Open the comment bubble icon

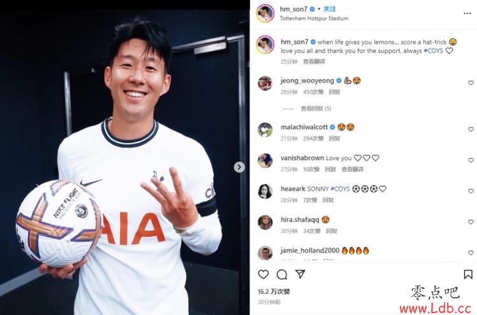click(282, 274)
